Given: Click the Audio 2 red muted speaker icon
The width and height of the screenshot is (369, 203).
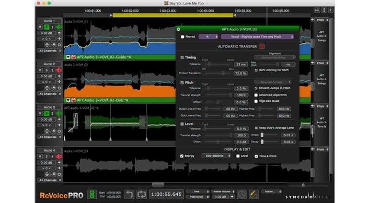Looking at the screenshot, I should (x=58, y=70).
